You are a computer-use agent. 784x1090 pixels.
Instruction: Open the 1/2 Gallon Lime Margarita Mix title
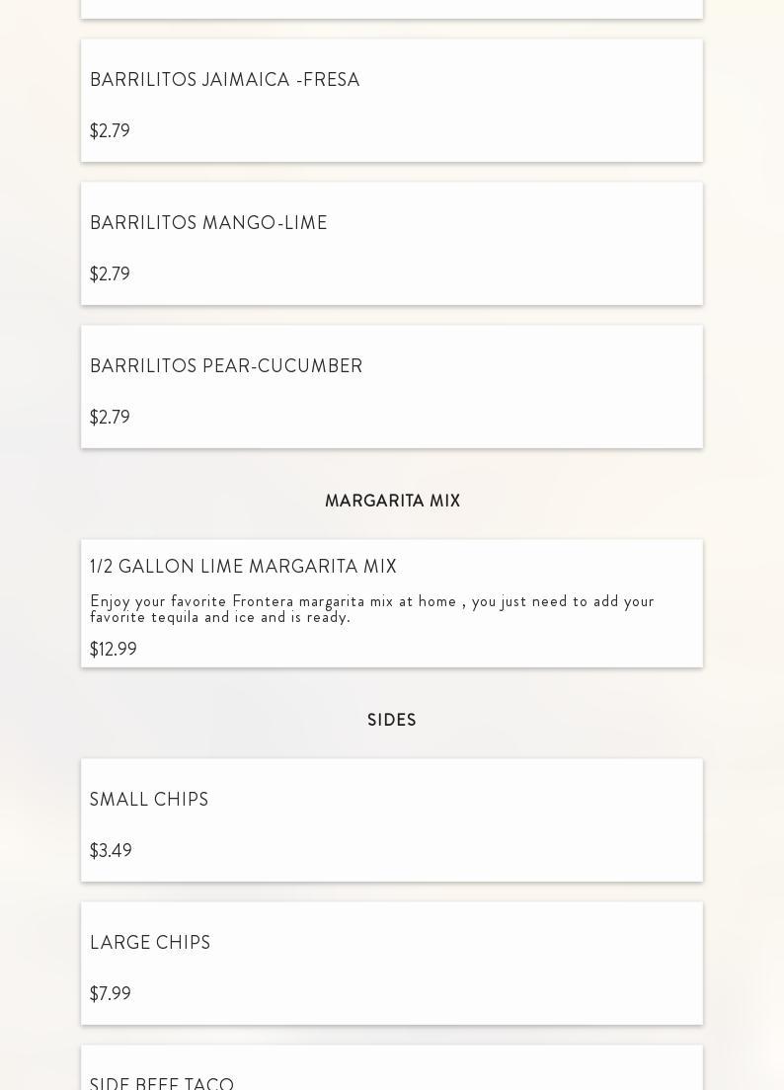coord(243,567)
